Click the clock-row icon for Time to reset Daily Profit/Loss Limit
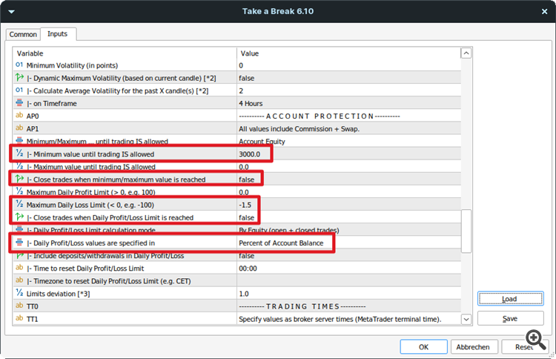Viewport: 556px width, 359px height. pyautogui.click(x=19, y=268)
